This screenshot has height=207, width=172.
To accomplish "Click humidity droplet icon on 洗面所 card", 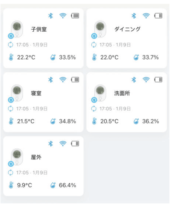I will (x=136, y=121).
